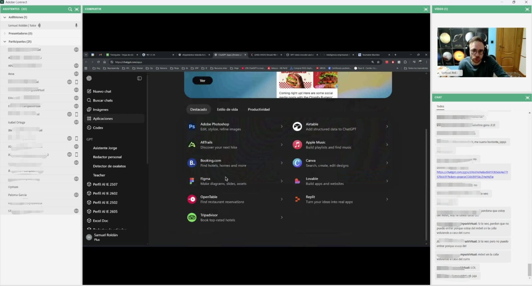532x286 pixels.
Task: Select the Estilo de vida tab
Action: 227,109
